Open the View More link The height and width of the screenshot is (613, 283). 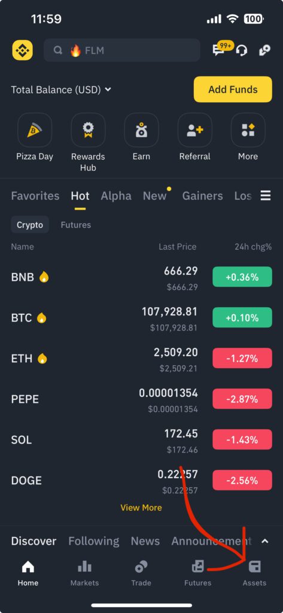click(x=141, y=508)
